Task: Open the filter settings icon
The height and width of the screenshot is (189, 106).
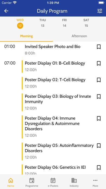Action: tap(100, 11)
